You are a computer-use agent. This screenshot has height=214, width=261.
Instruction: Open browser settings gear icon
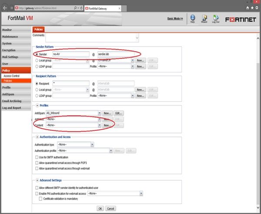257,8
